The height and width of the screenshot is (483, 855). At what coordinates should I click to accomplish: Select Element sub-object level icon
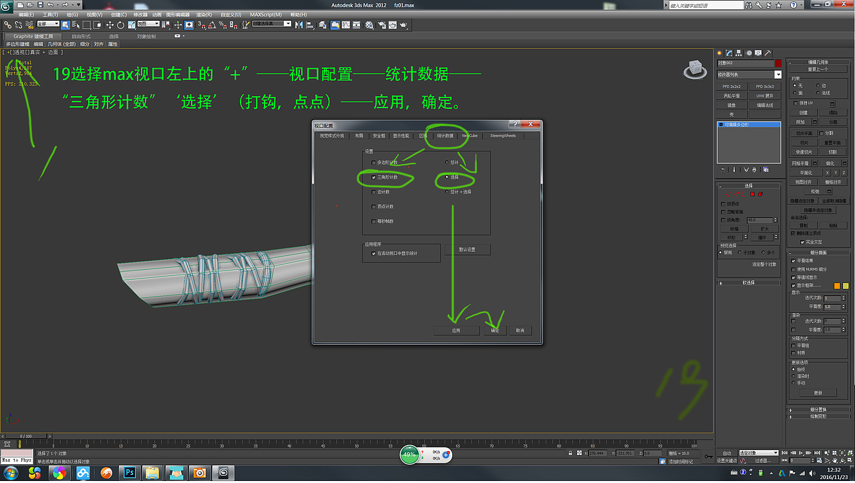(759, 194)
